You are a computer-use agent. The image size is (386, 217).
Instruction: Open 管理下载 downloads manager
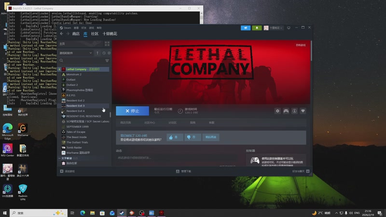pos(184,171)
